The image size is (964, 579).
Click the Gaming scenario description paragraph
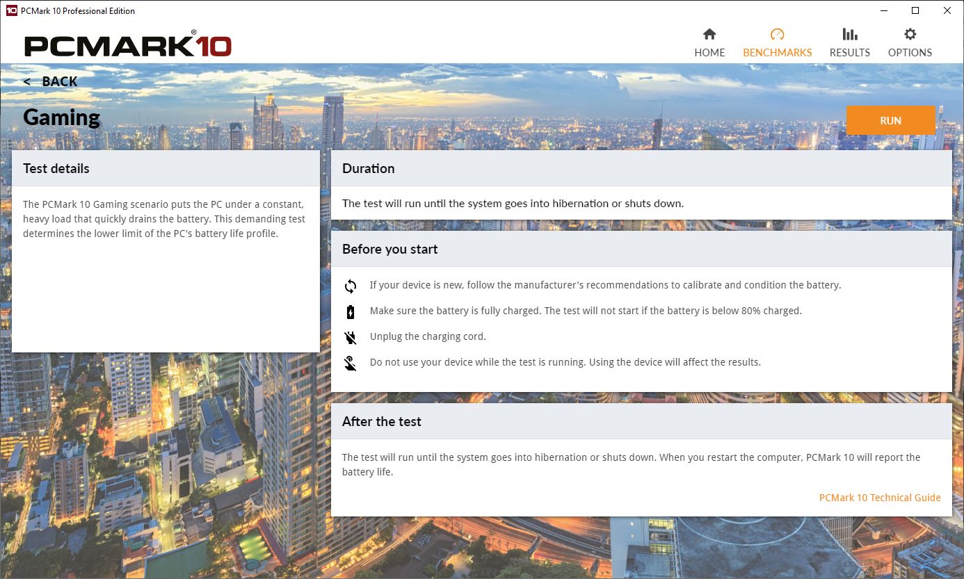pos(164,219)
